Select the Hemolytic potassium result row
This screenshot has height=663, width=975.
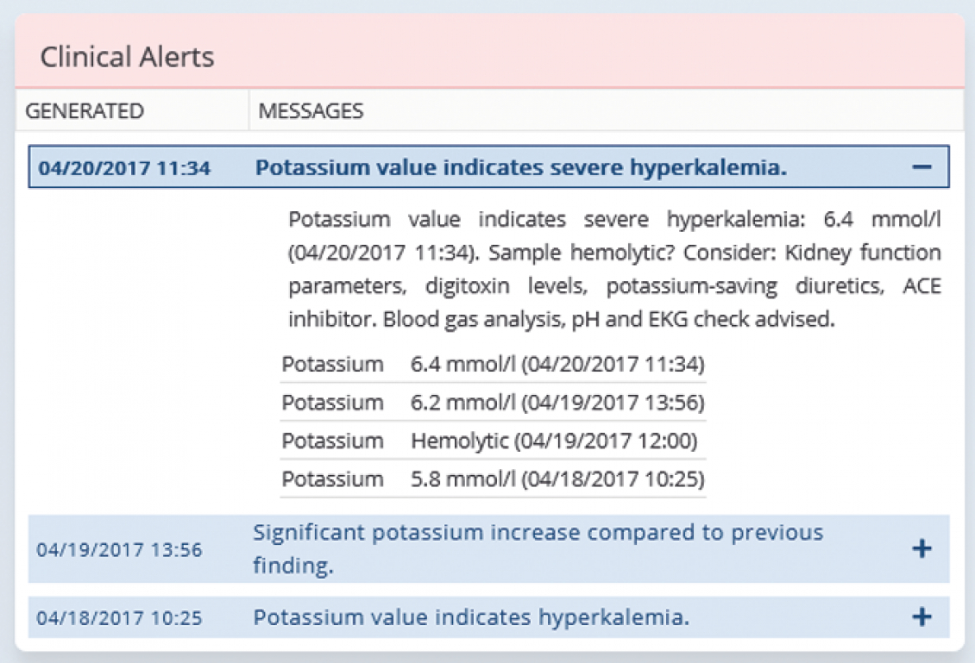coord(553,441)
